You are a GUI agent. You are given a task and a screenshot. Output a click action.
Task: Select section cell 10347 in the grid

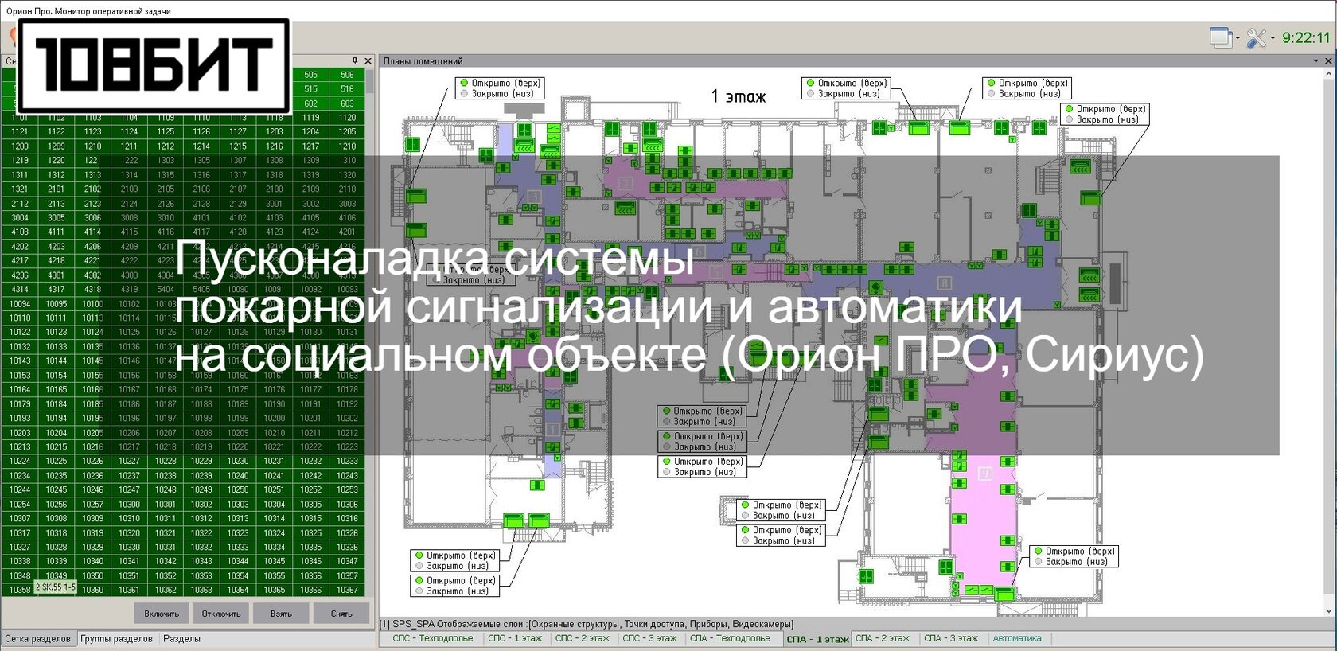[x=347, y=562]
